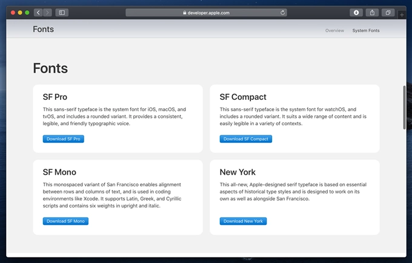Close the Safari window with the red button

tap(13, 13)
